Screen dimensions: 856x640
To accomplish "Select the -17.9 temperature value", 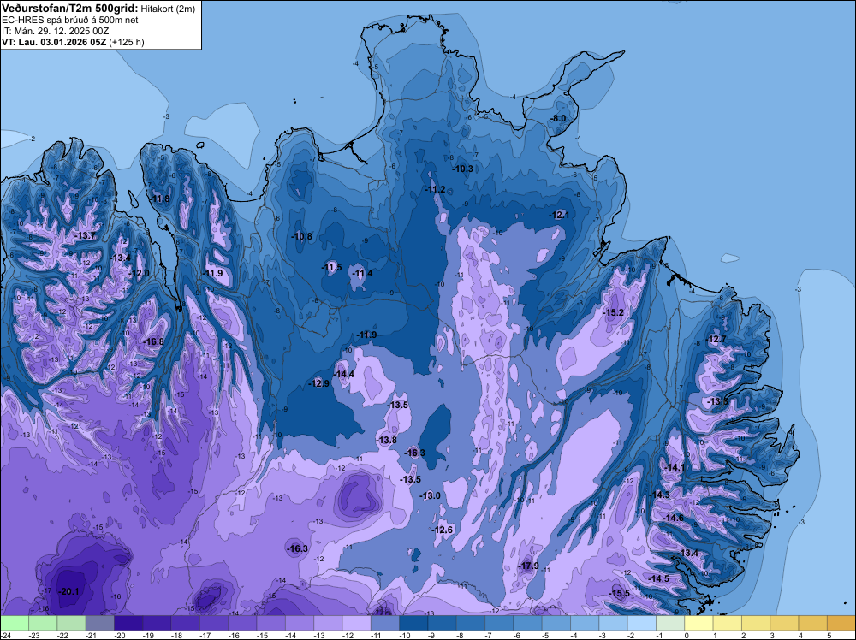I will pyautogui.click(x=528, y=566).
